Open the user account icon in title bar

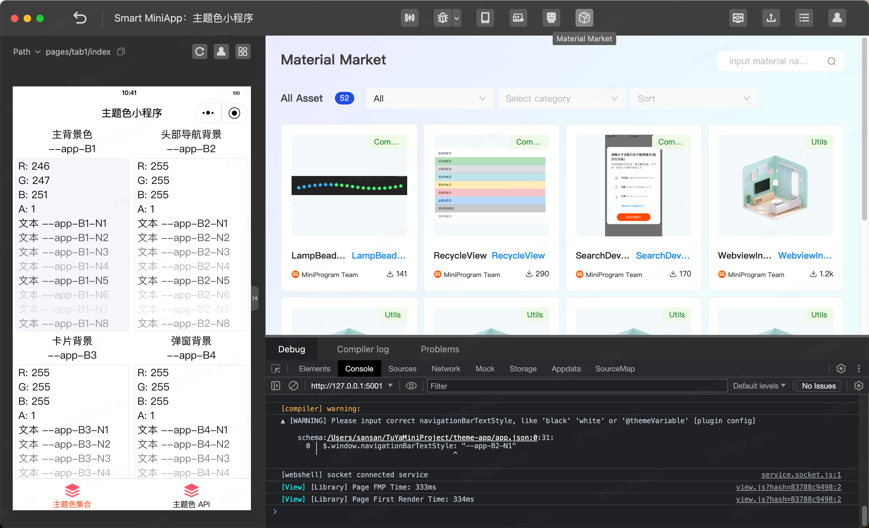(837, 18)
